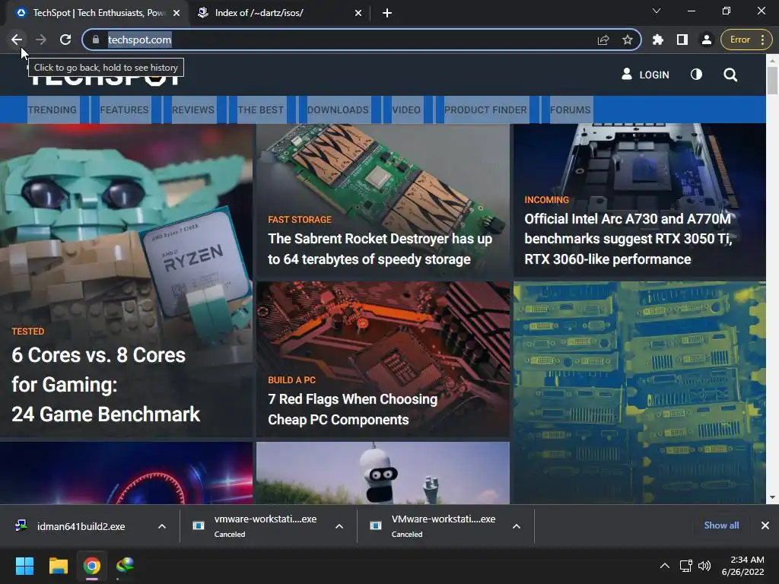Open the TechSpot site search icon

tap(730, 75)
